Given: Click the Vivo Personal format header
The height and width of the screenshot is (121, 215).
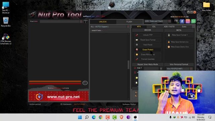Looking at the screenshot, I should click(x=179, y=64).
